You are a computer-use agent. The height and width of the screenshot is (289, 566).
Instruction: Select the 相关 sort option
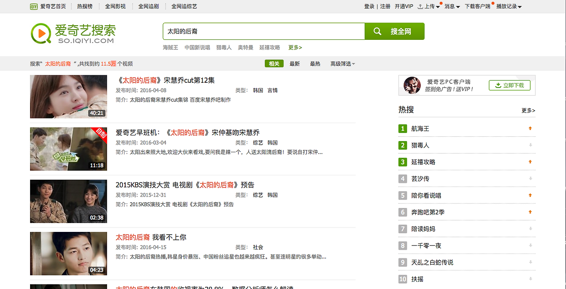click(274, 64)
